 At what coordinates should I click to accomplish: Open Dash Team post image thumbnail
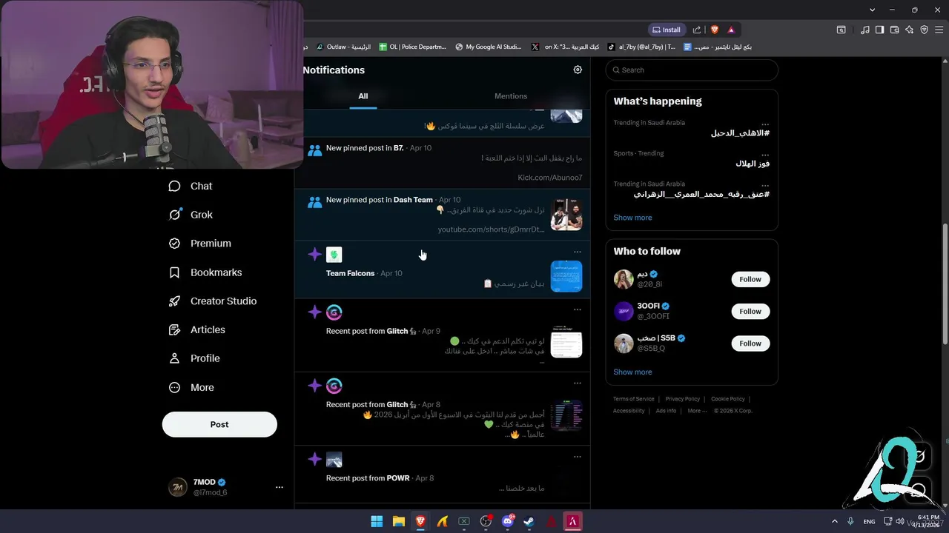point(566,215)
